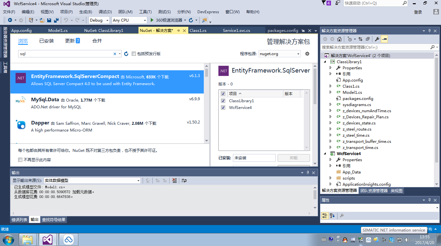
Task: Open the DevExpress menu
Action: (208, 12)
